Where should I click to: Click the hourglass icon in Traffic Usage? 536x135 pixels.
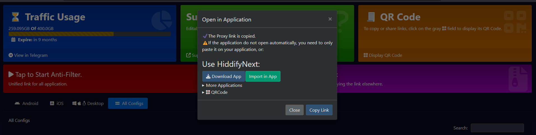[15, 17]
